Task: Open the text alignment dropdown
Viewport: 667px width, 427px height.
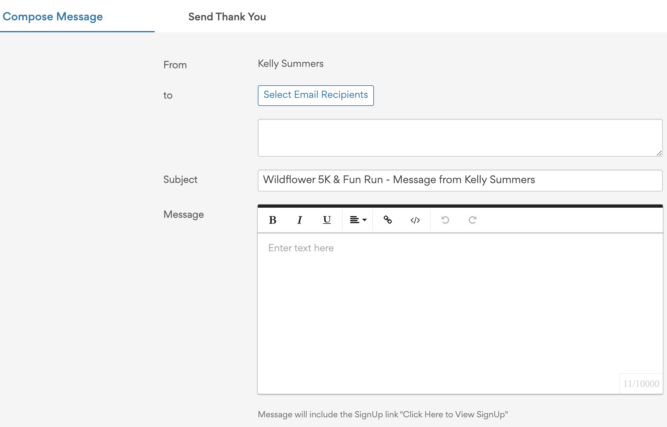Action: (358, 220)
